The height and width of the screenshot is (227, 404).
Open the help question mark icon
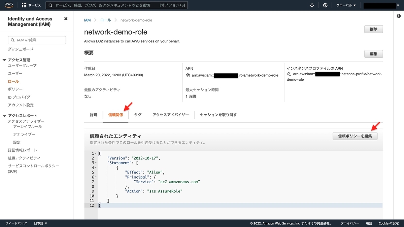[325, 5]
